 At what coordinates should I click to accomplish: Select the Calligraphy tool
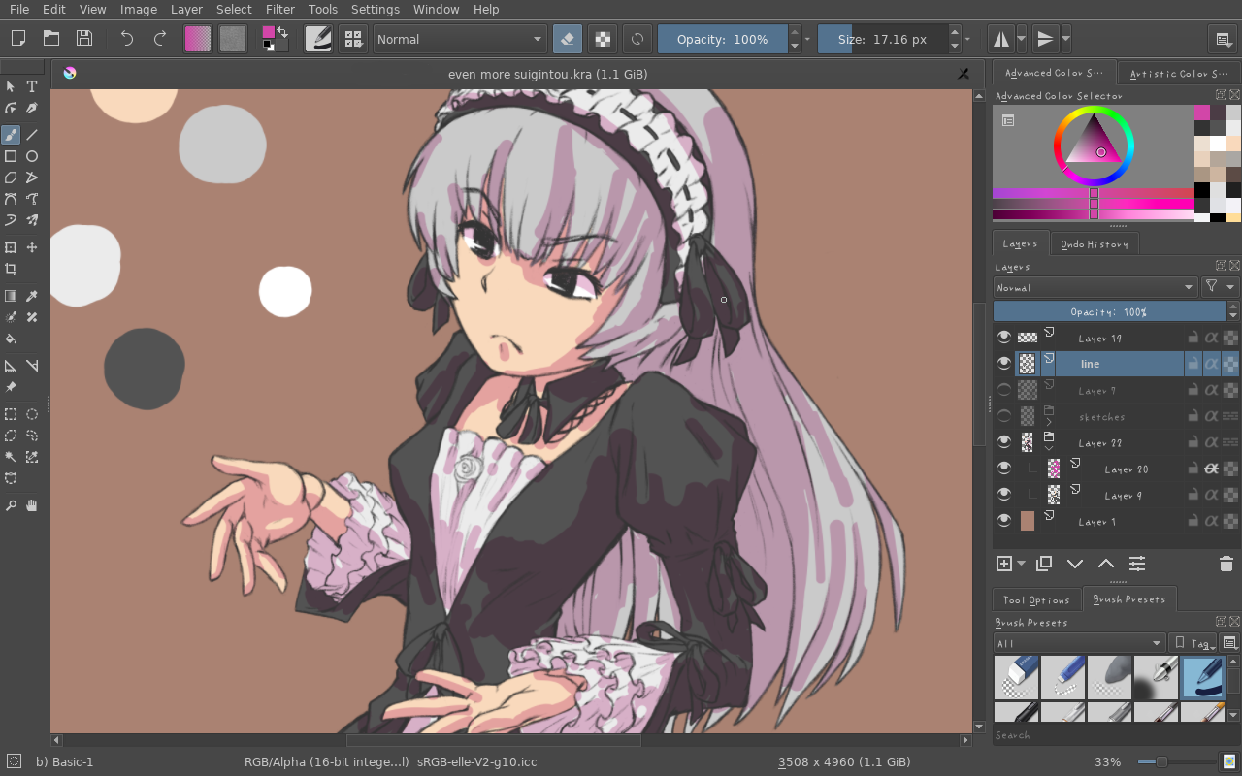click(x=32, y=108)
